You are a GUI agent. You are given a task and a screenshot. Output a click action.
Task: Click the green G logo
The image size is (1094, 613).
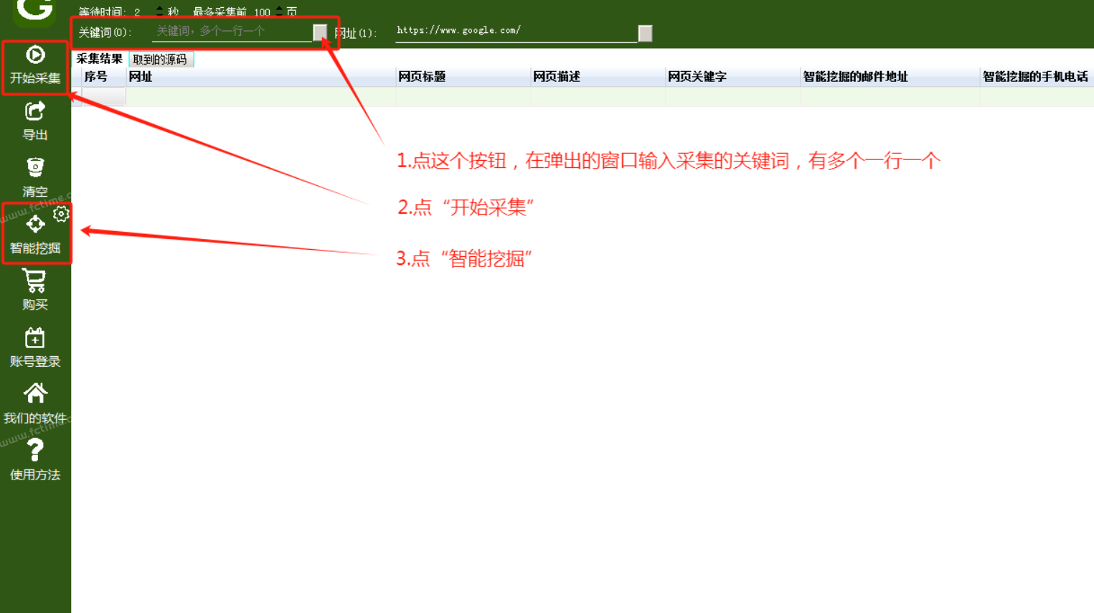34,12
